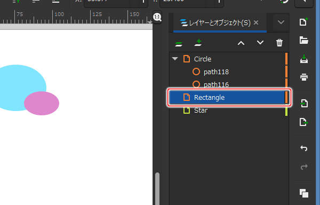This screenshot has width=320, height=205.
Task: Save document using save icon
Action: point(304,59)
